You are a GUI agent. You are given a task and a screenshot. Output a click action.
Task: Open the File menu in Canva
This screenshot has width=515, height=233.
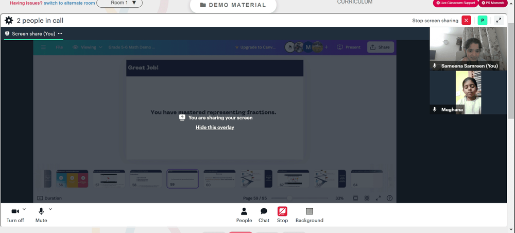(x=59, y=47)
